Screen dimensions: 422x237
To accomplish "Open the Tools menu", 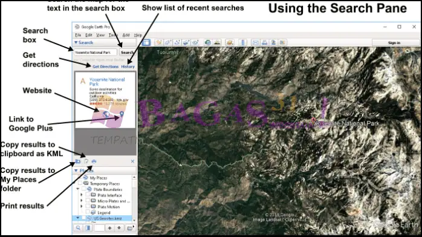I will (x=113, y=35).
